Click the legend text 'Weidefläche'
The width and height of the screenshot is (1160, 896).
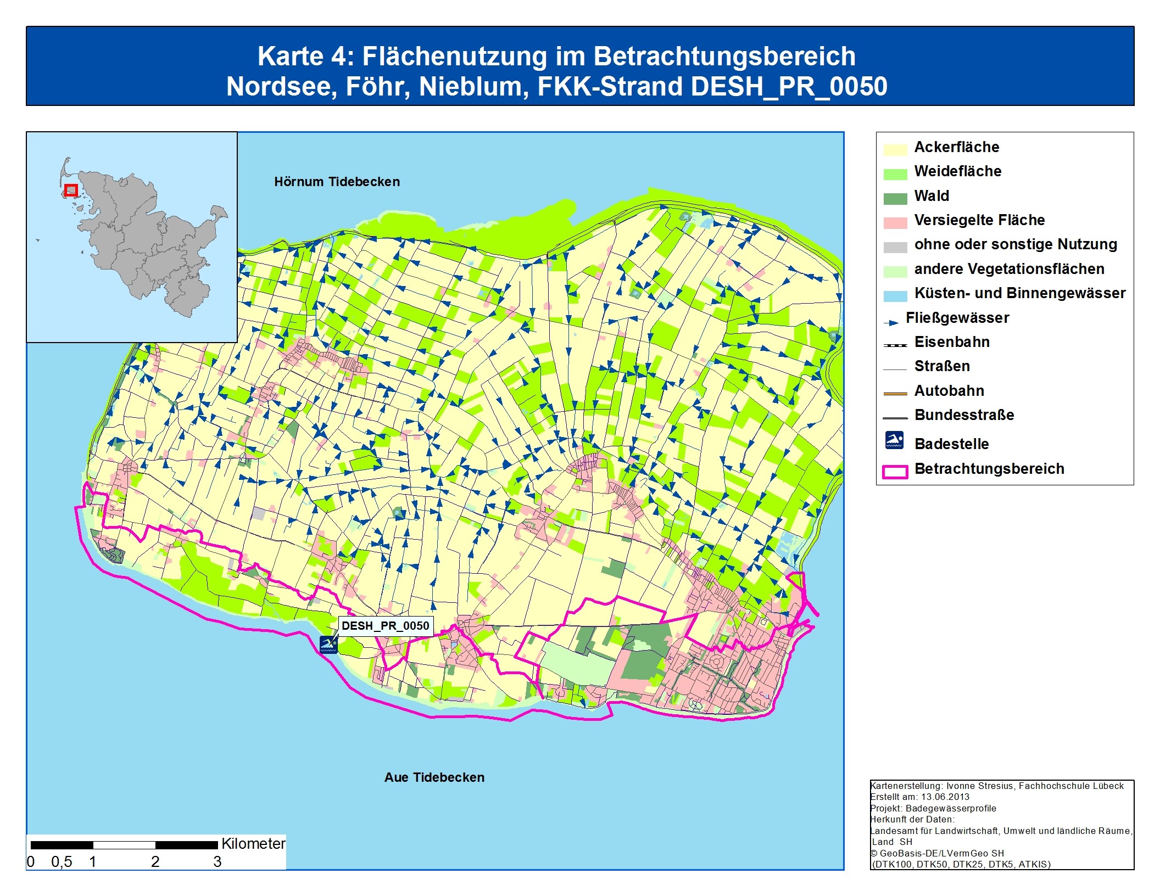[958, 171]
